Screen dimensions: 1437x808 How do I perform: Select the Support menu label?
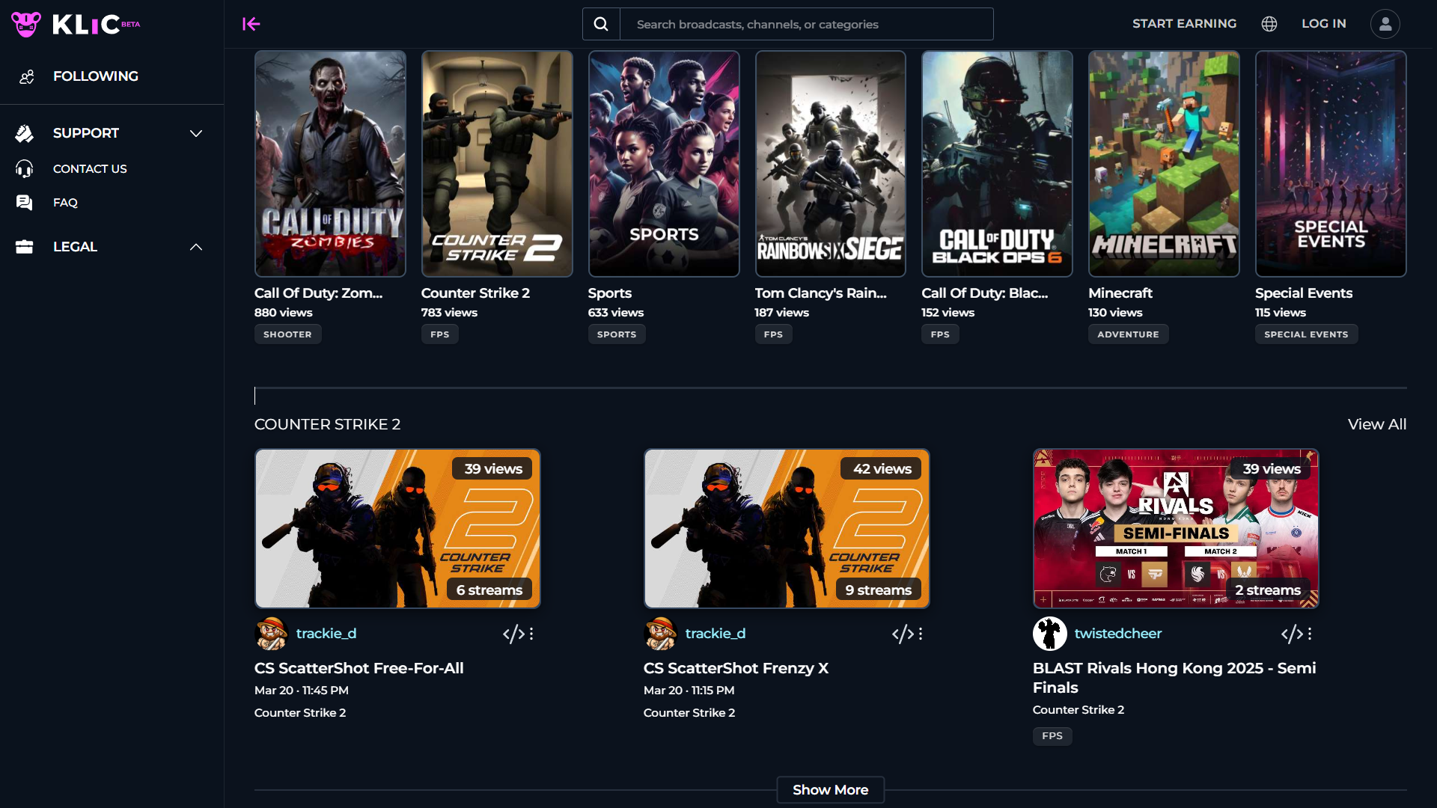tap(86, 133)
